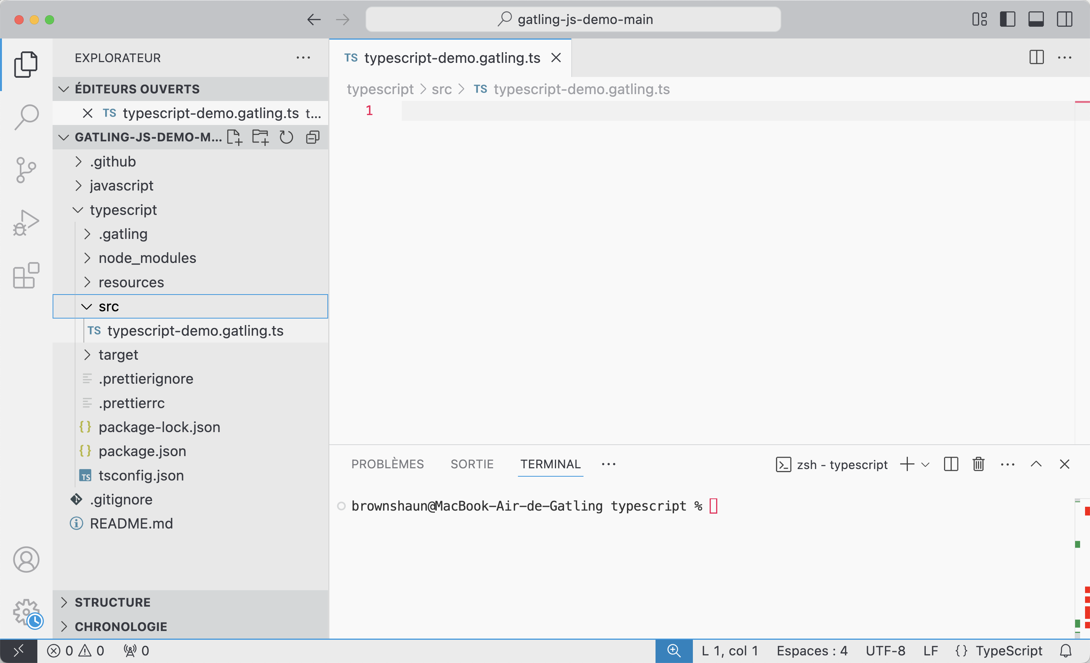Click L 1, col 1 cursor position
Screen dimensions: 1090x663
pyautogui.click(x=730, y=650)
